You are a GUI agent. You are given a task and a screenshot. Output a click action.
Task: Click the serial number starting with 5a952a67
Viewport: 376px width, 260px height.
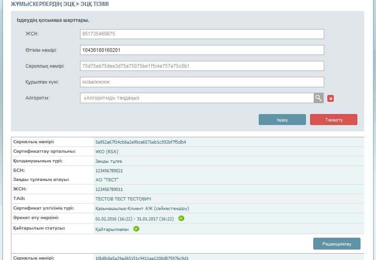pyautogui.click(x=140, y=142)
